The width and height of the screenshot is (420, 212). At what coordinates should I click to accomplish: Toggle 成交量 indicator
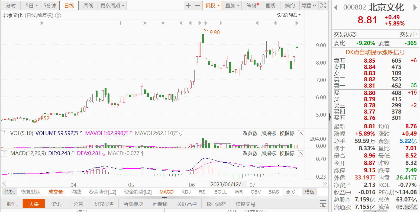pyautogui.click(x=56, y=192)
